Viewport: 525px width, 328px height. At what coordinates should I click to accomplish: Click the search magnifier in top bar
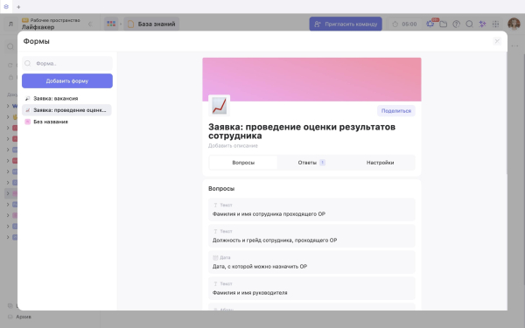point(469,24)
